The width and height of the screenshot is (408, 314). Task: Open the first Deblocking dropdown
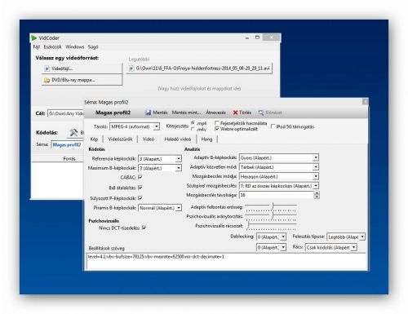click(x=271, y=237)
